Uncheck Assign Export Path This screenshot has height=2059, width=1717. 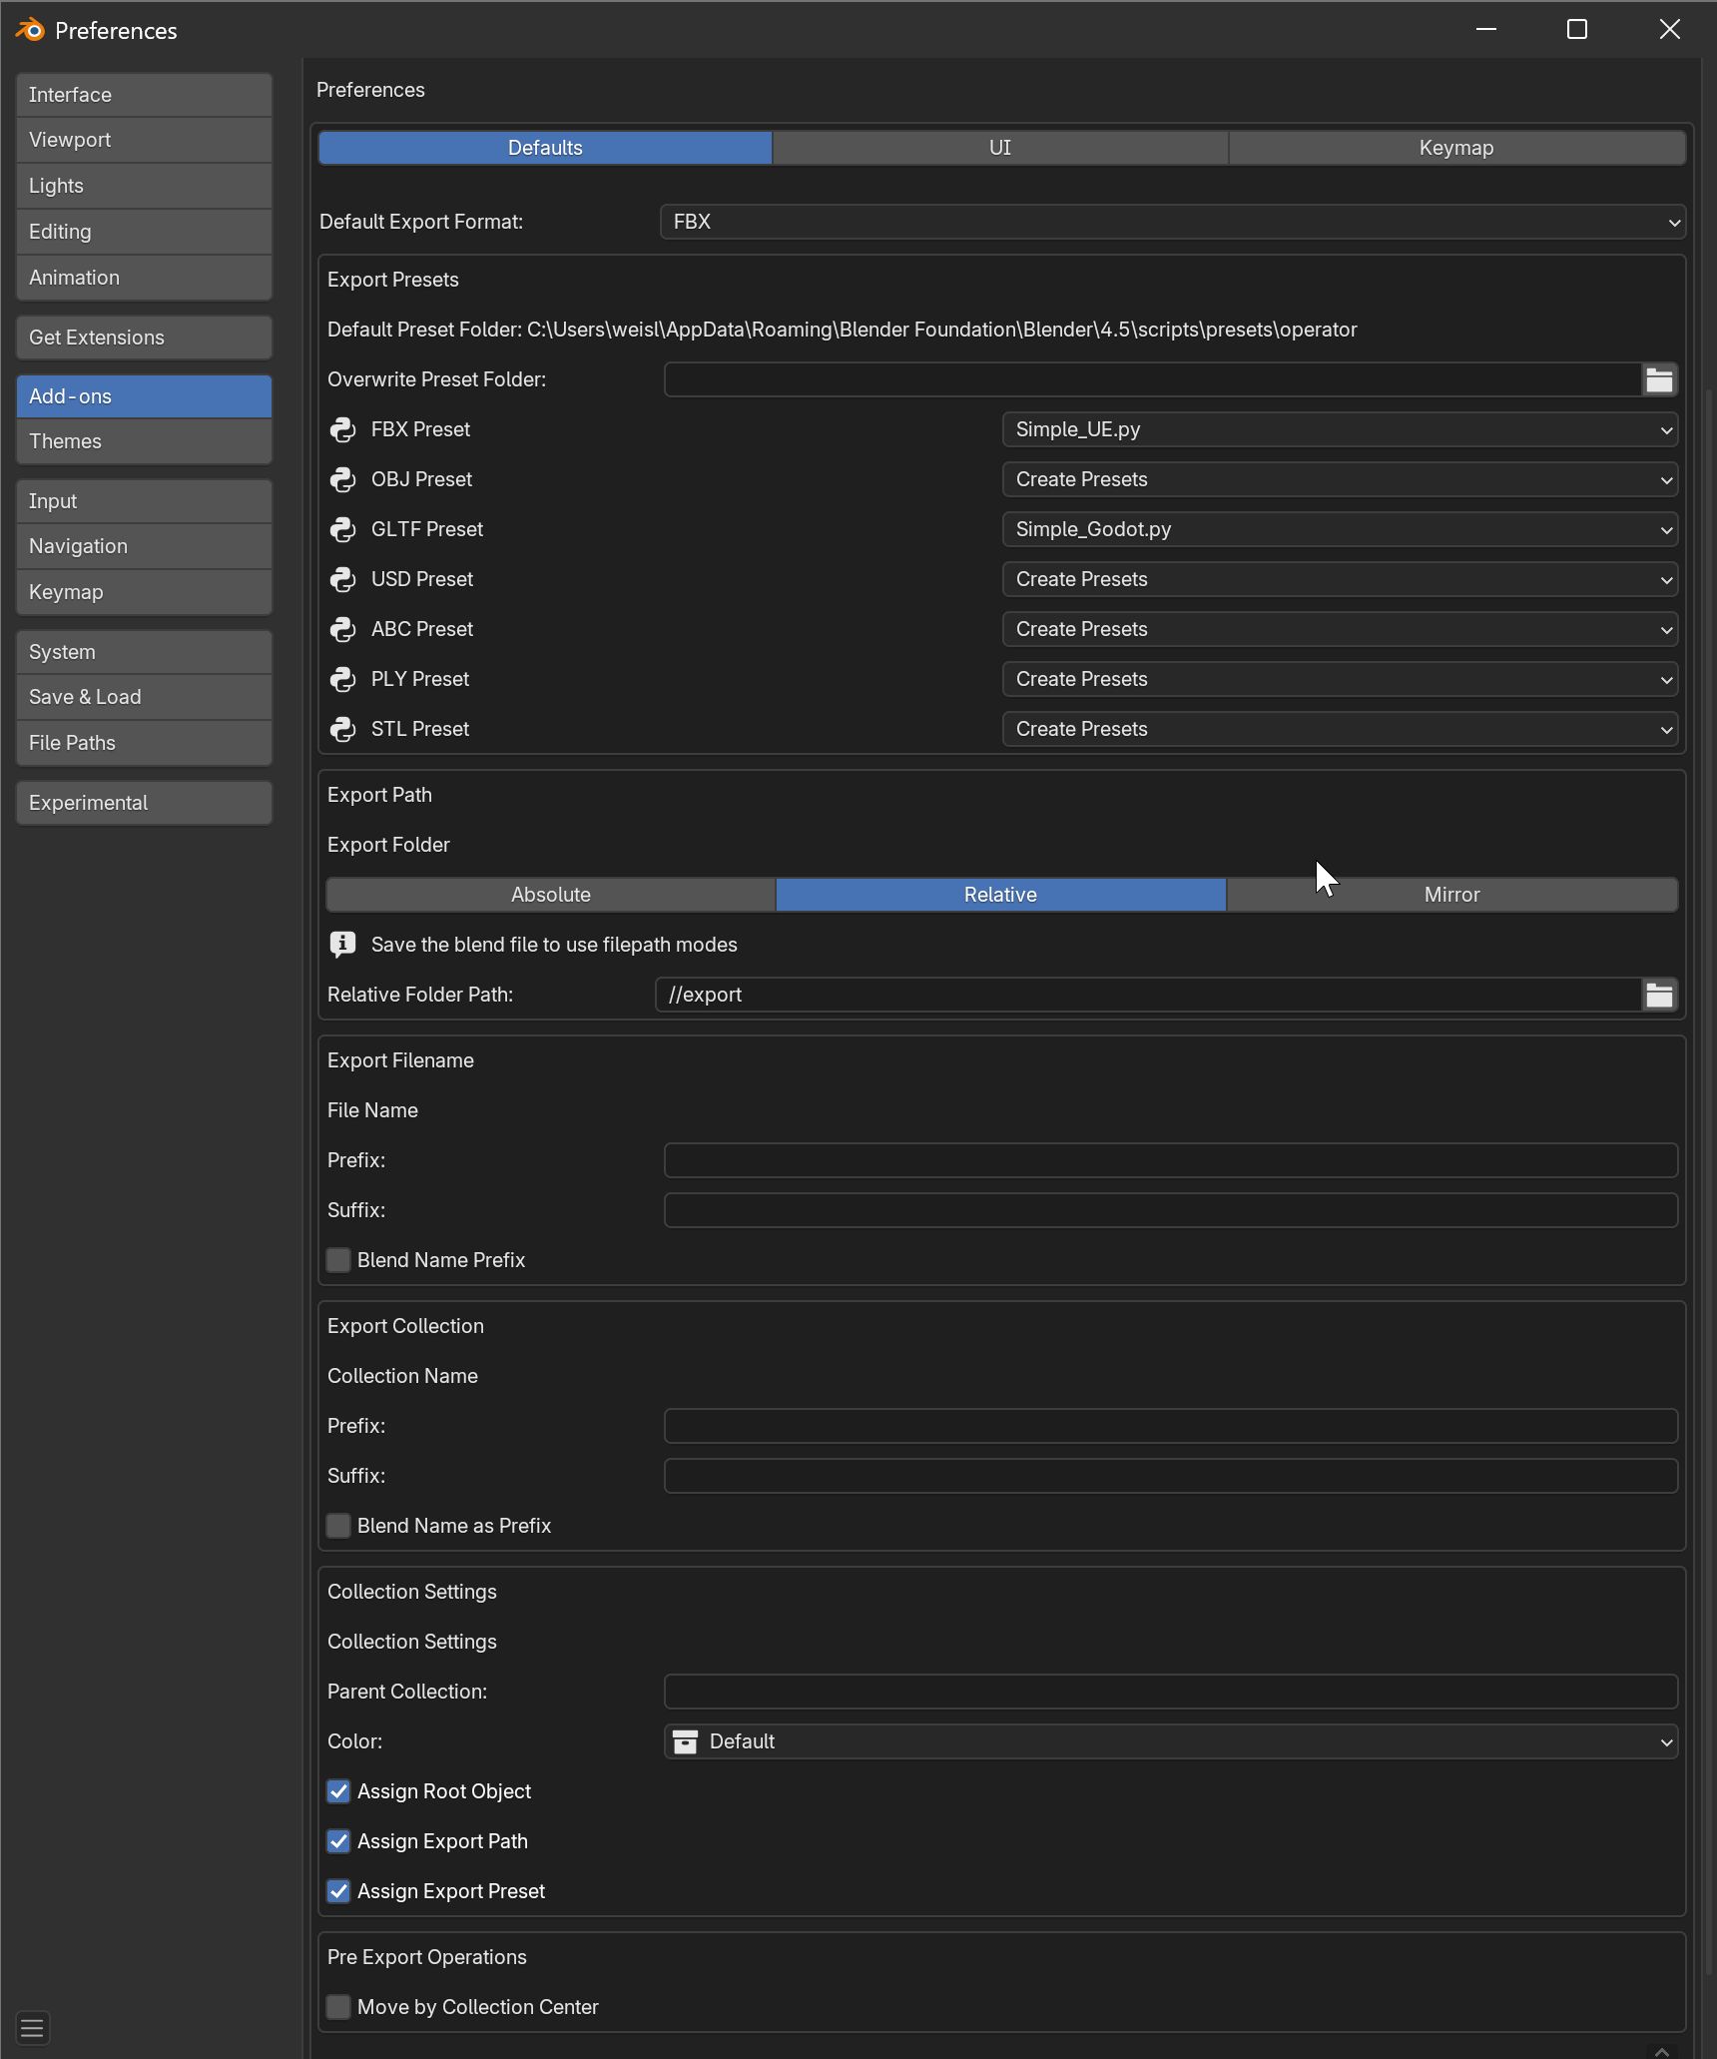(x=338, y=1841)
